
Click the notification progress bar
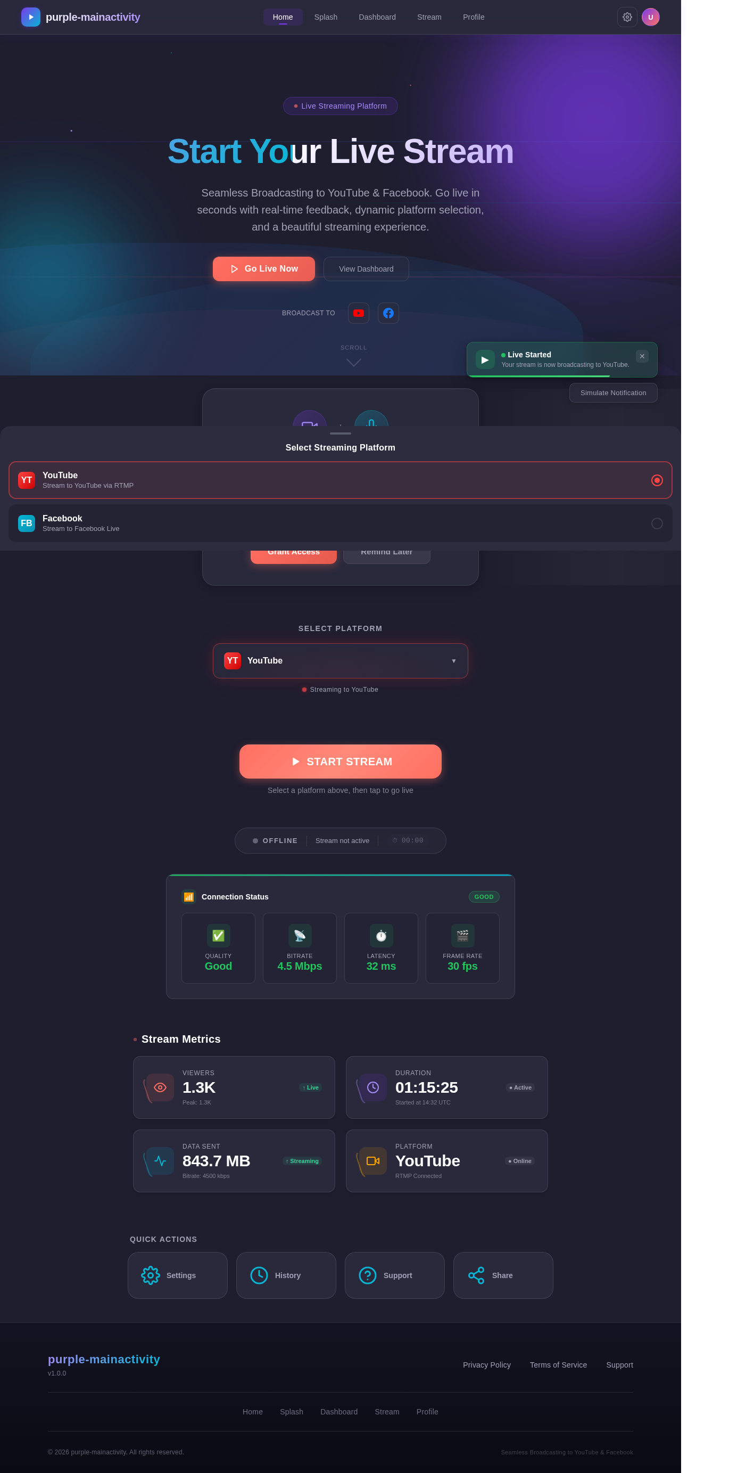(x=538, y=377)
